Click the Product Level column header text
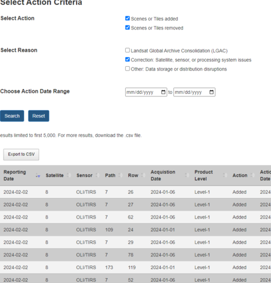Image resolution: width=271 pixels, height=283 pixels. 204,175
